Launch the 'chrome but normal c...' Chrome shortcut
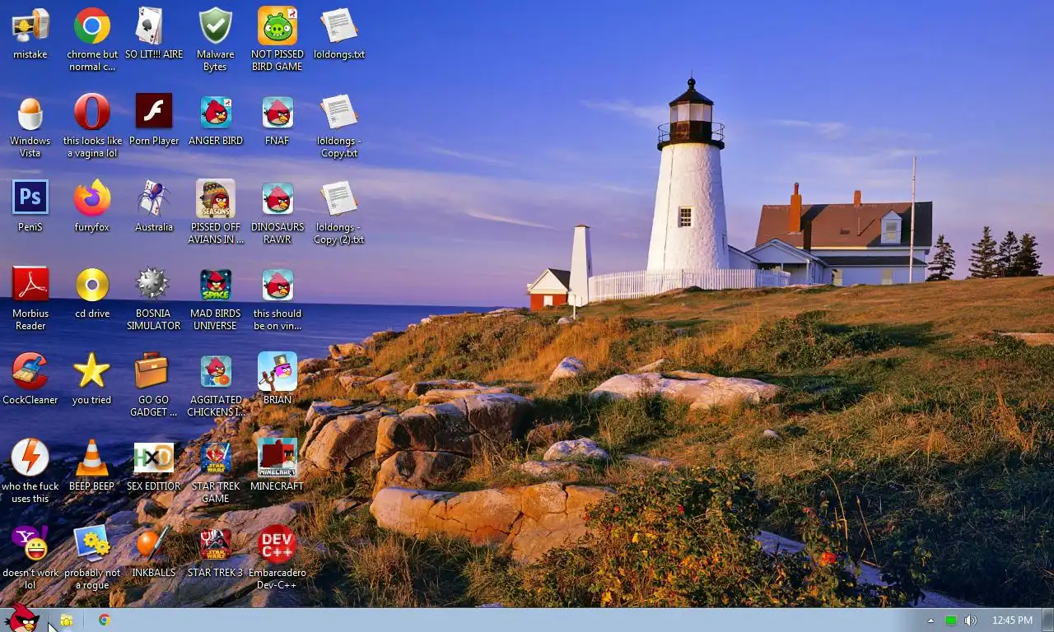The height and width of the screenshot is (632, 1054). (92, 39)
